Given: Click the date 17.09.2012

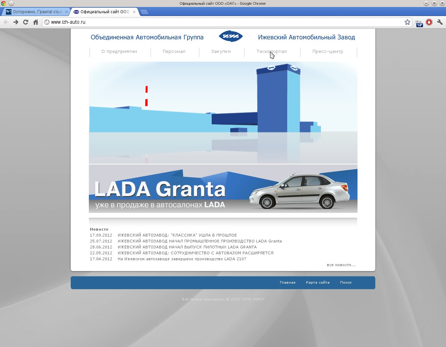Looking at the screenshot, I should pos(101,235).
